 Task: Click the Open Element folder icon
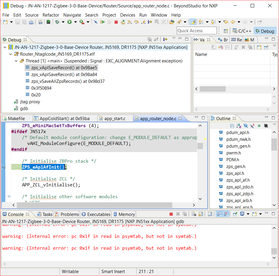click(172, 22)
